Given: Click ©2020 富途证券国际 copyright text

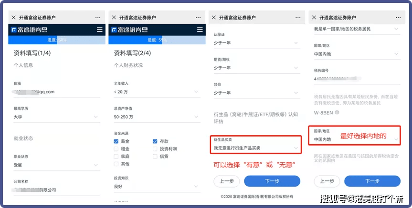Looking at the screenshot, I should [257, 196].
